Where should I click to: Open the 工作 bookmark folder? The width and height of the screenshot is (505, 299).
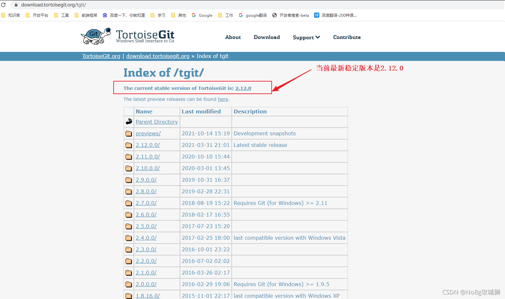(226, 15)
